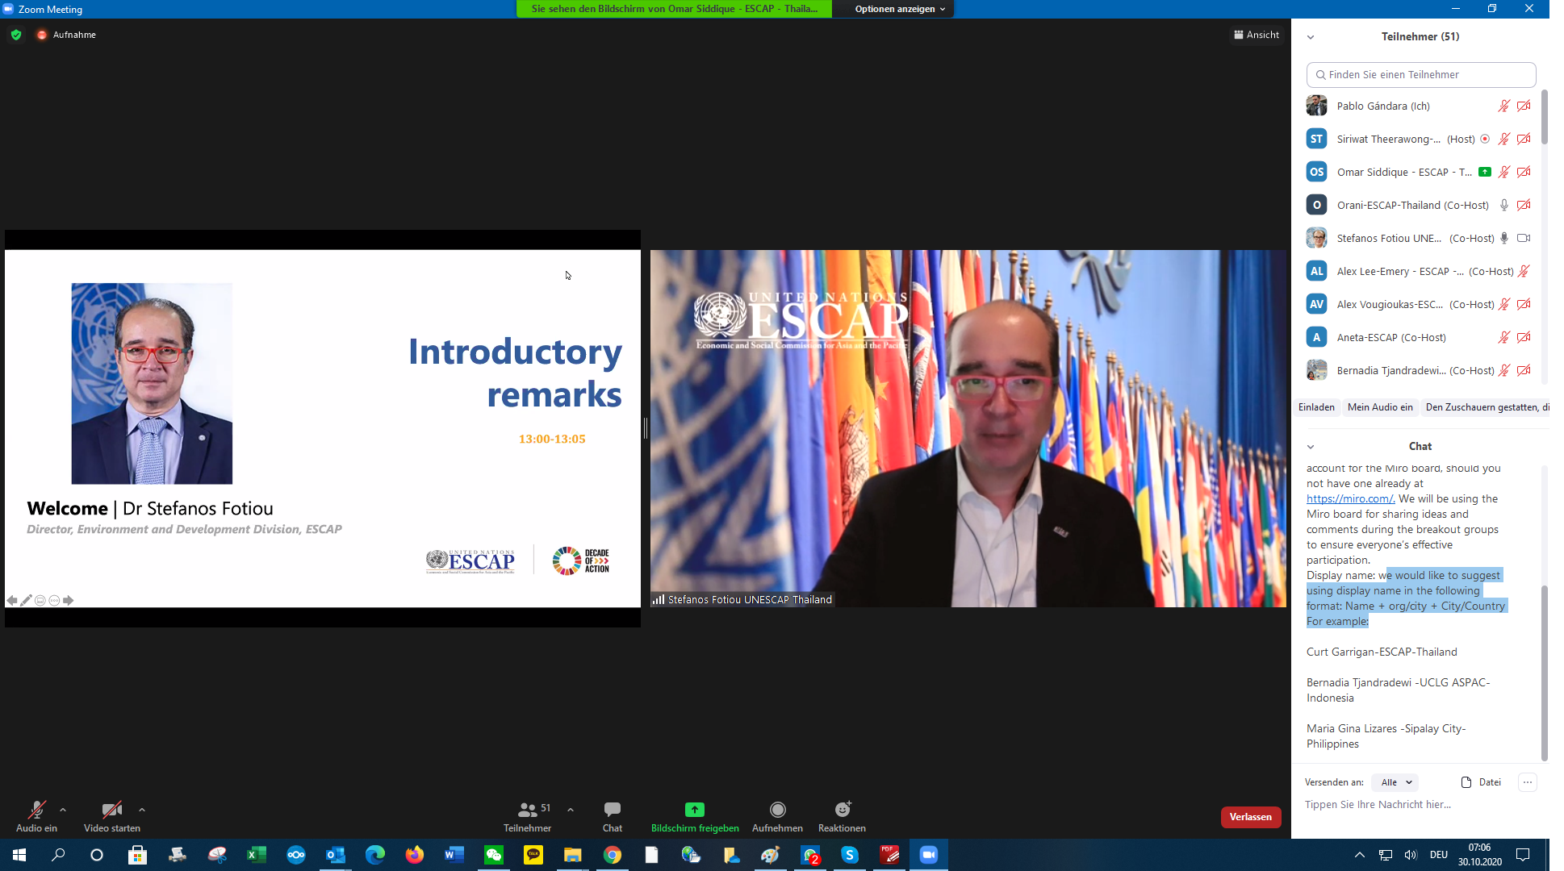The height and width of the screenshot is (871, 1564).
Task: Click the Finden Sie einen Teilnehmer field
Action: click(x=1420, y=75)
